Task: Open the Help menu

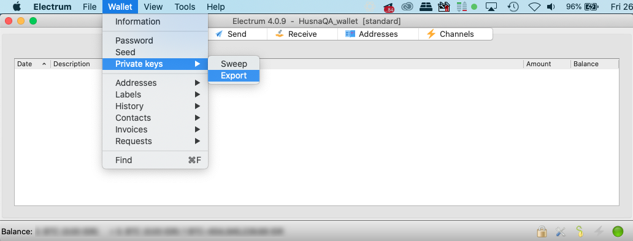Action: pos(215,7)
